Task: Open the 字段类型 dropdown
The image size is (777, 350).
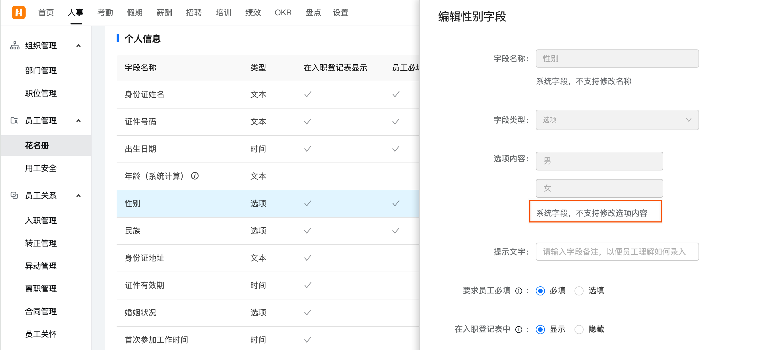Action: coord(617,120)
